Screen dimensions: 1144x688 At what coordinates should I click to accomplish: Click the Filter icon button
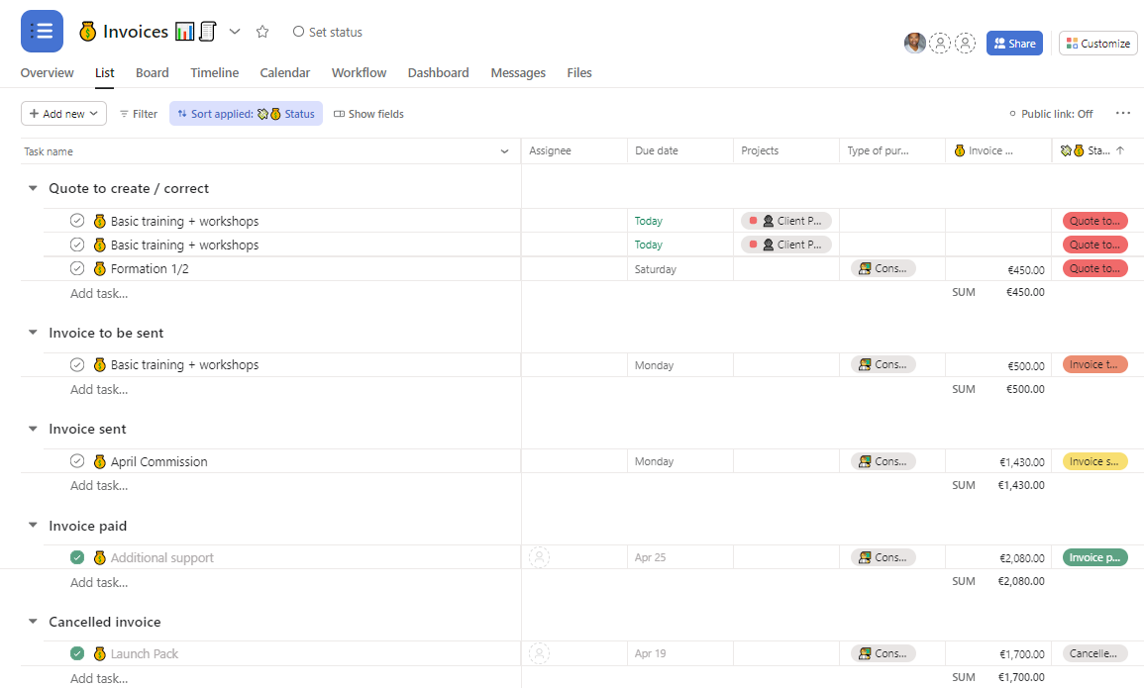[138, 114]
